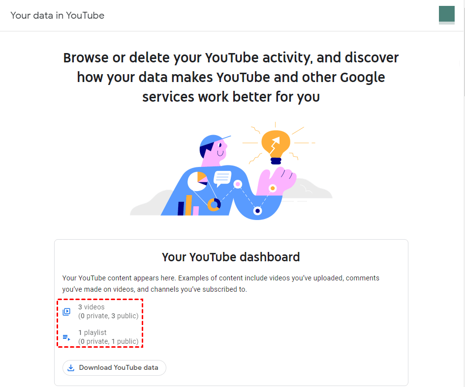This screenshot has height=387, width=465.
Task: Click the dashboard description paragraph
Action: [x=221, y=283]
